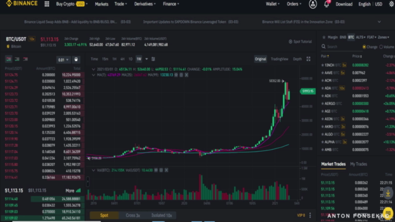
Task: Switch to TradingView chart
Action: [x=280, y=59]
